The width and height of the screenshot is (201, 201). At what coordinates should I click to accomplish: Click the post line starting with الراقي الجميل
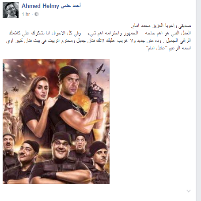(x=99, y=41)
